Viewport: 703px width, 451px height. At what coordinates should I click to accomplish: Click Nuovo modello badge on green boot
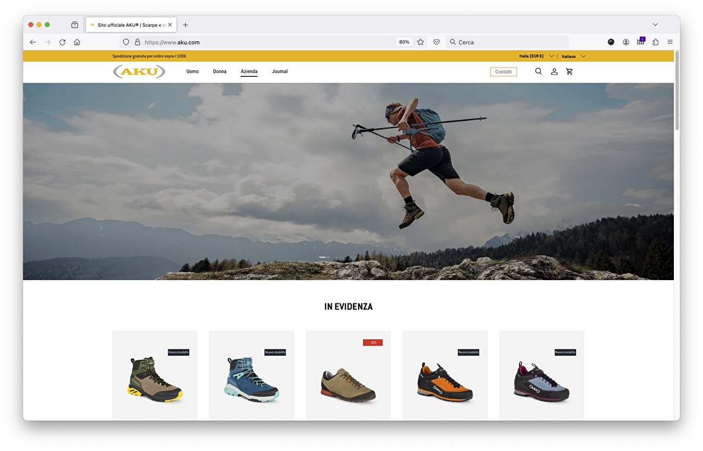click(178, 352)
